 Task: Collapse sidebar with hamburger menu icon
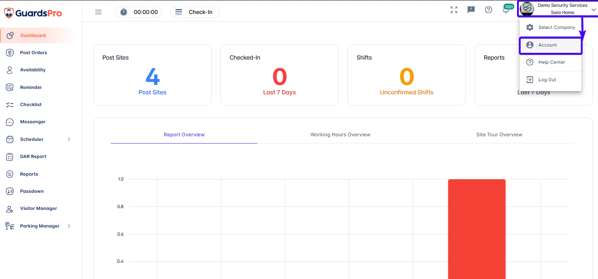pos(98,12)
